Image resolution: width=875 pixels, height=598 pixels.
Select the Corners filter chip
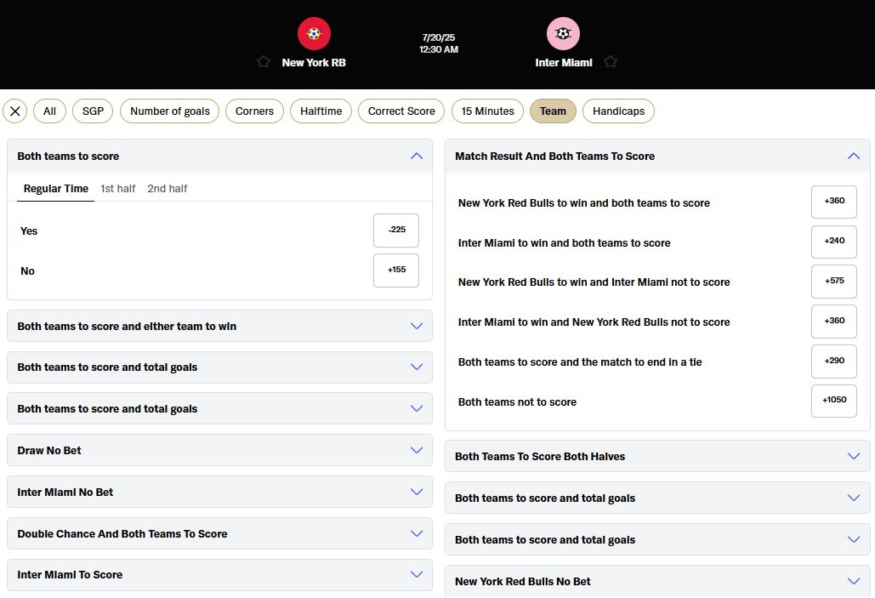coord(254,111)
